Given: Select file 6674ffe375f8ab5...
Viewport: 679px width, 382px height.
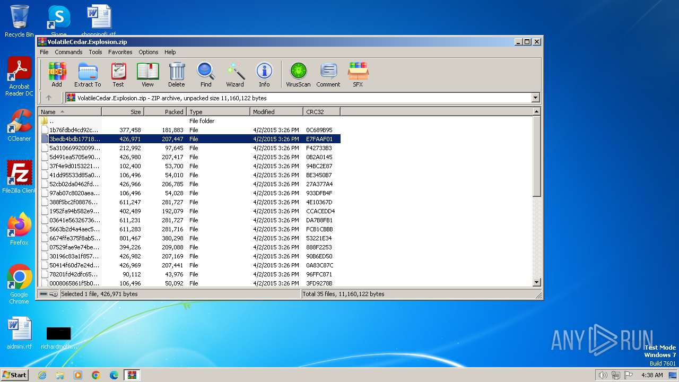Looking at the screenshot, I should click(x=189, y=238).
